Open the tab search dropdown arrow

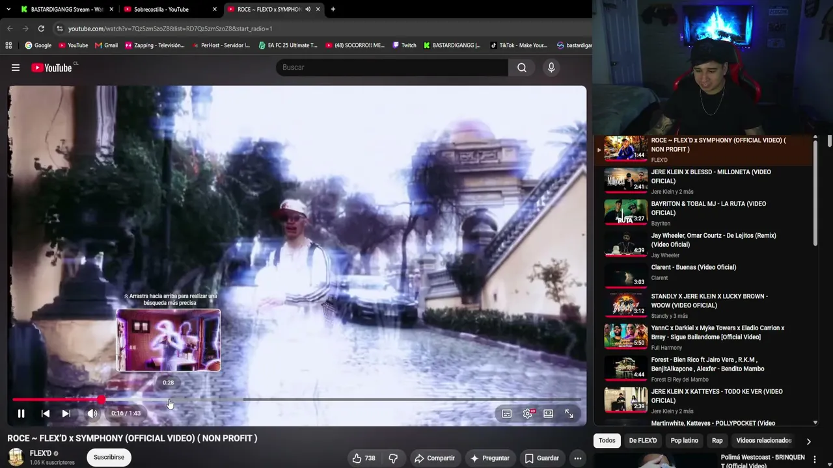click(x=8, y=9)
